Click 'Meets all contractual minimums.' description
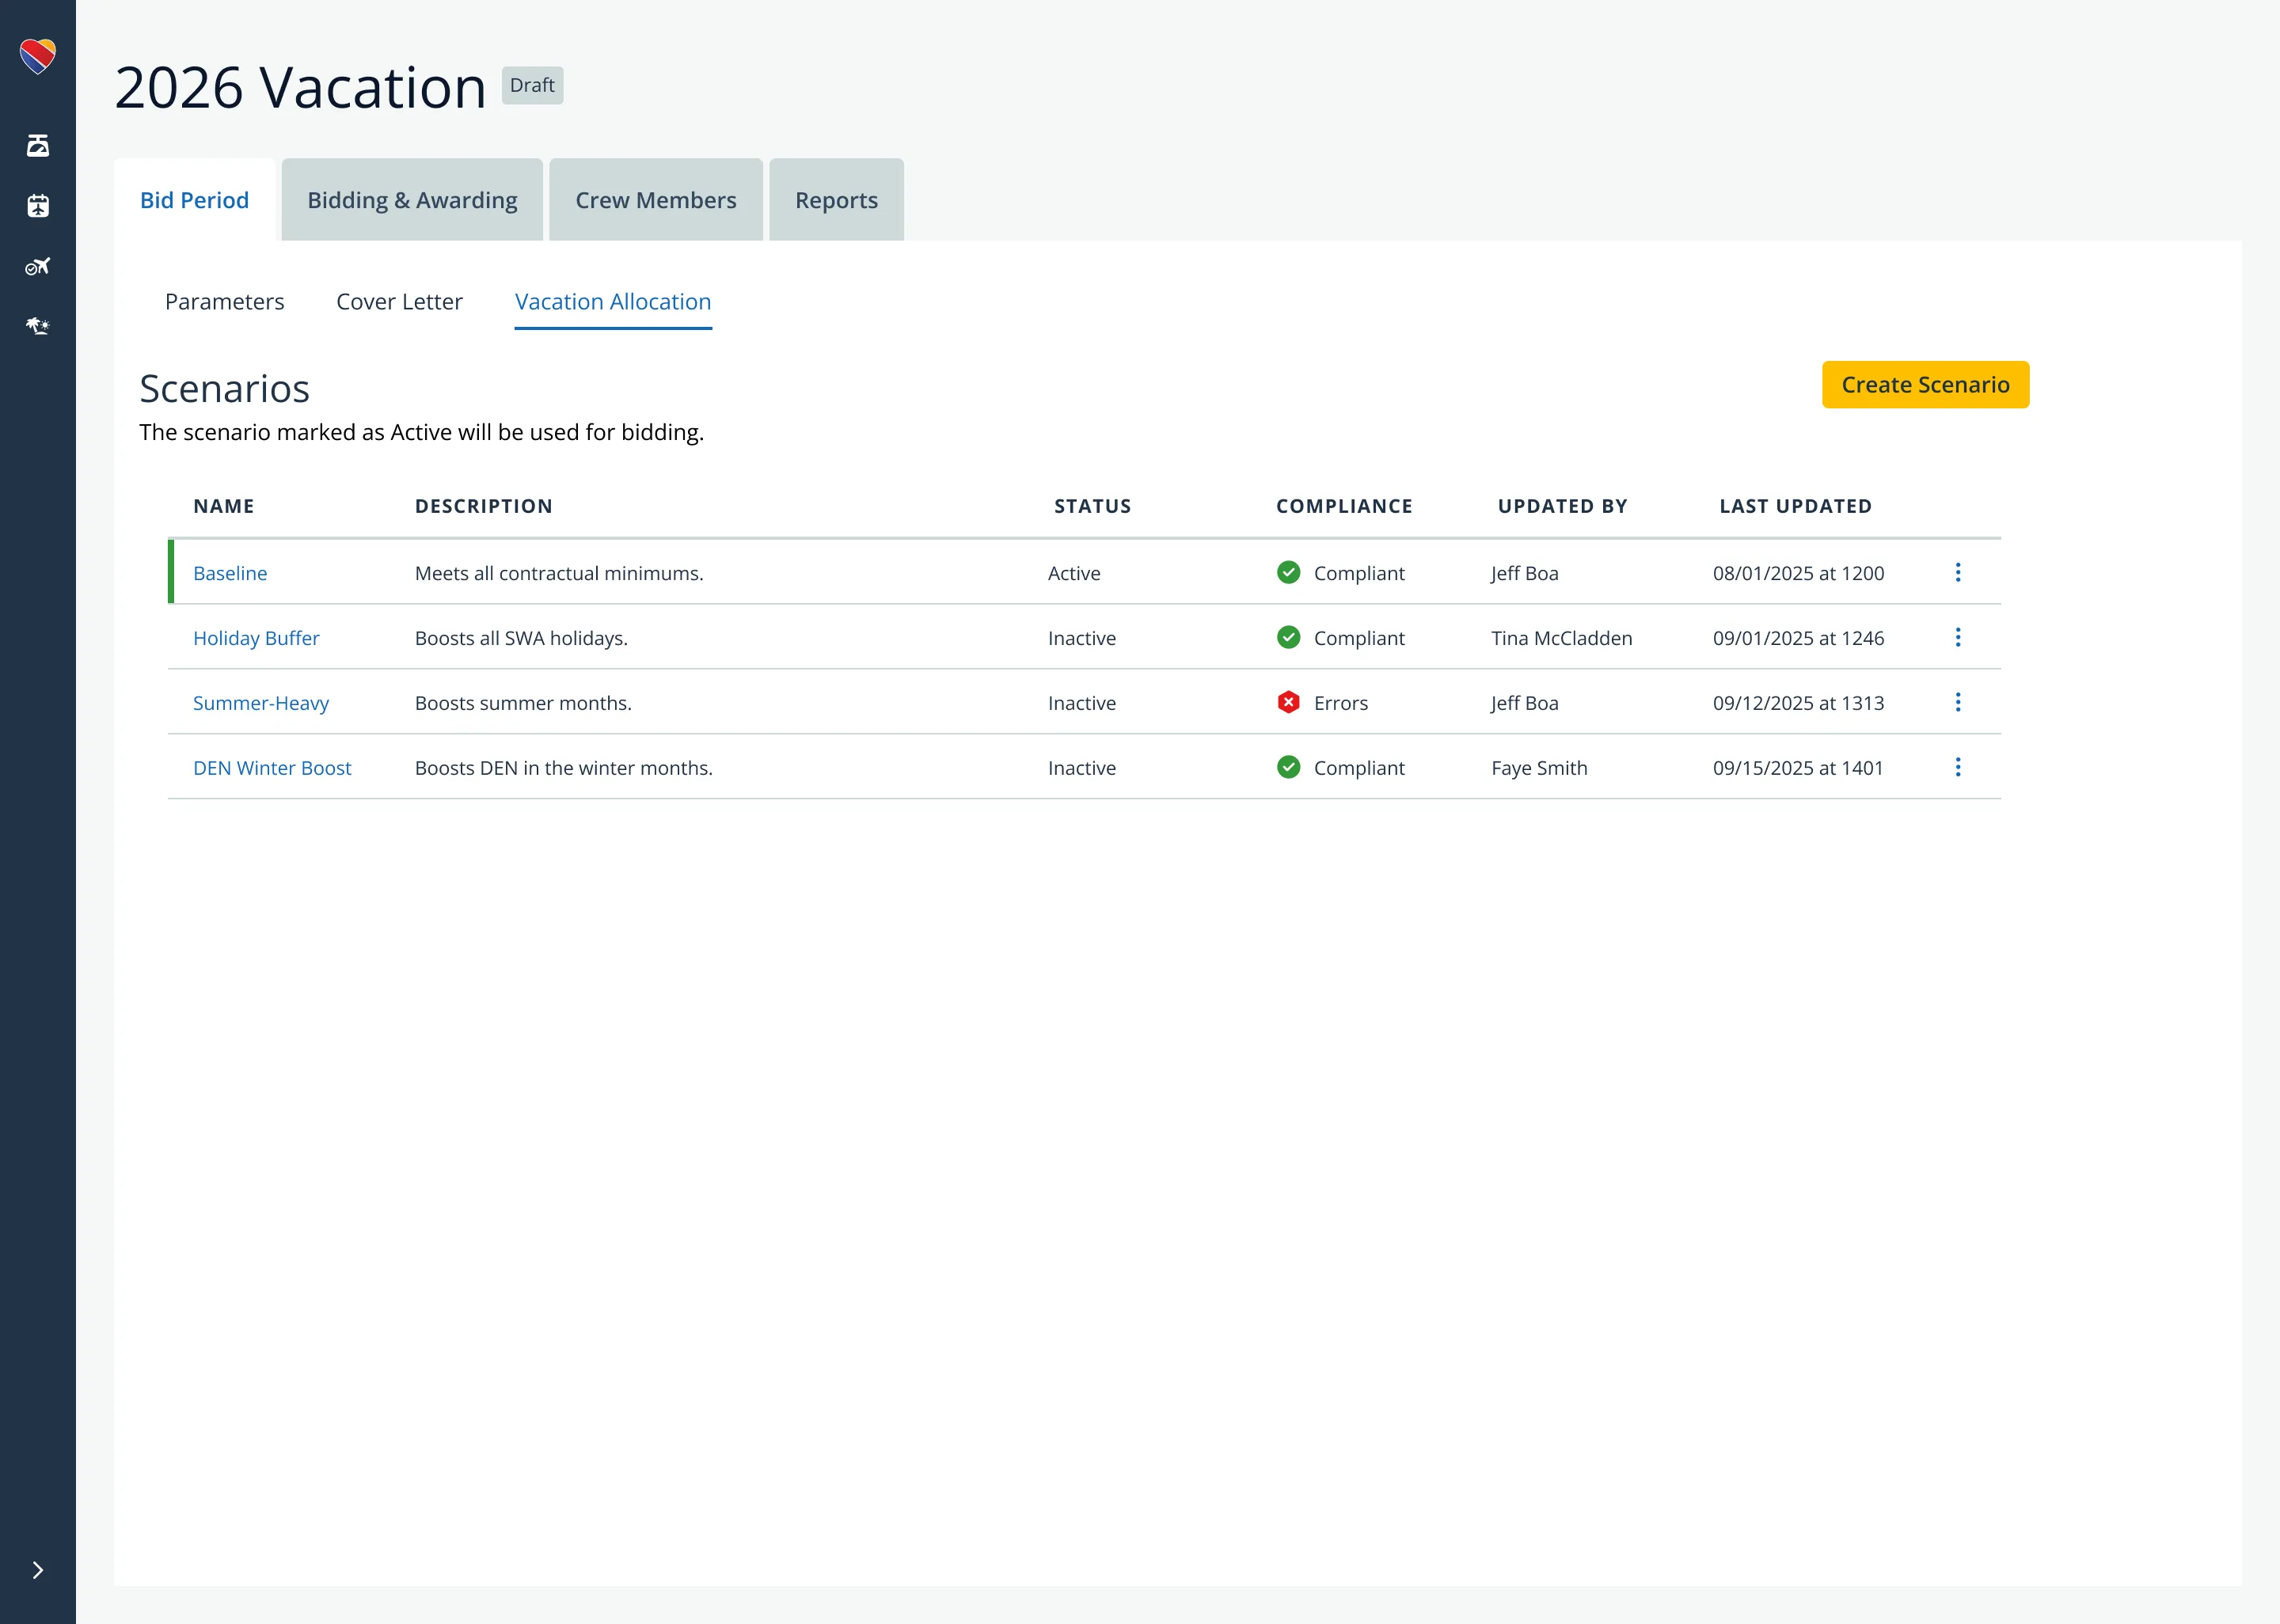 559,573
